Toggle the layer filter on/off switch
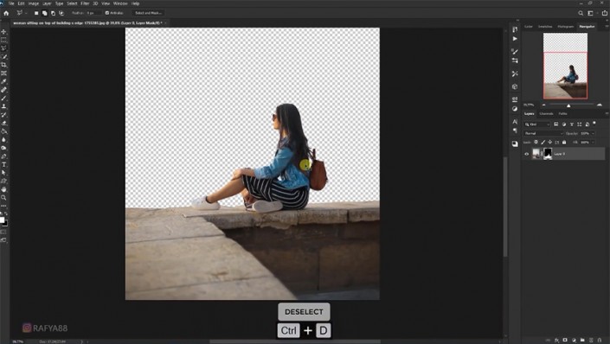The height and width of the screenshot is (344, 610). point(594,124)
